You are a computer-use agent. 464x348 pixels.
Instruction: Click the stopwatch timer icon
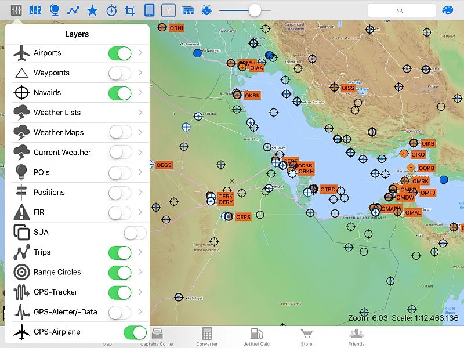pyautogui.click(x=111, y=10)
